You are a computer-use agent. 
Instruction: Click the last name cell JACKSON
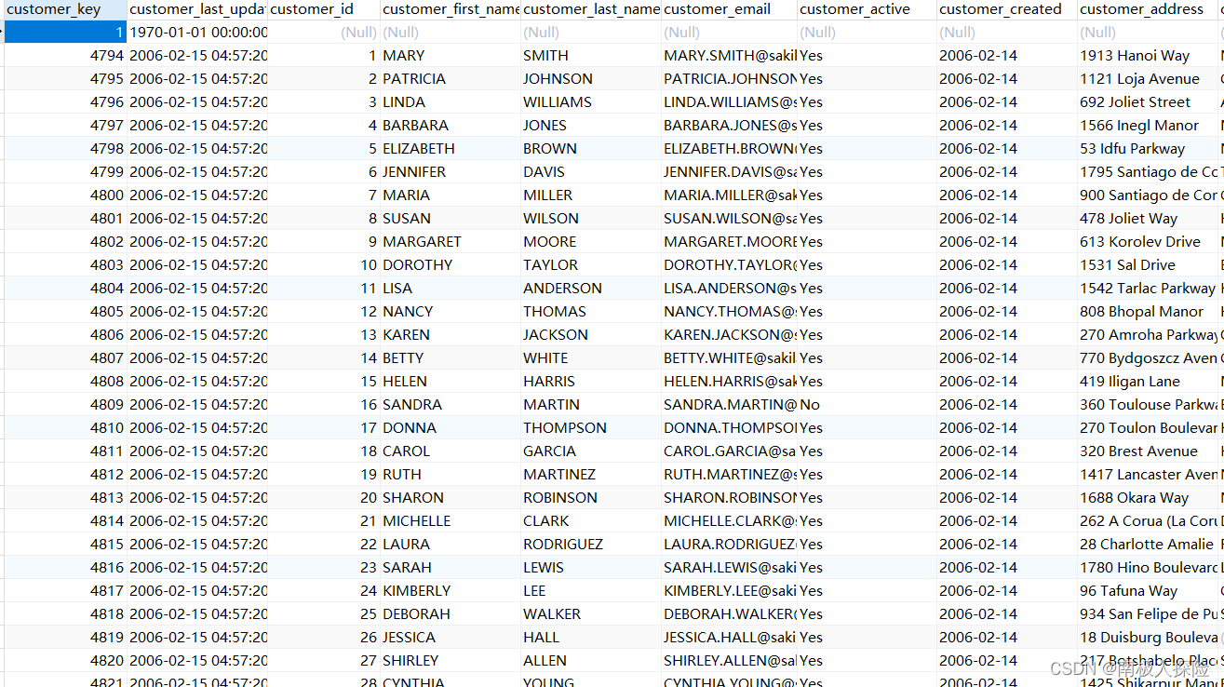point(591,334)
